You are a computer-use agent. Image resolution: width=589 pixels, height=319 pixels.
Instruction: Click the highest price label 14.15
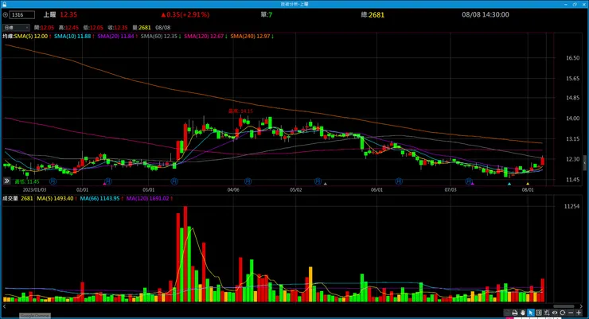click(241, 111)
